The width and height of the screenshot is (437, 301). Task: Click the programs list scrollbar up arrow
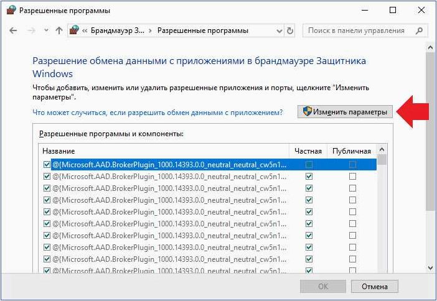coord(382,149)
